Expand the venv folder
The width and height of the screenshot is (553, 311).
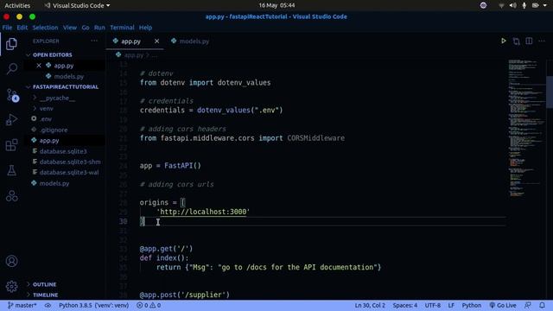[46, 108]
